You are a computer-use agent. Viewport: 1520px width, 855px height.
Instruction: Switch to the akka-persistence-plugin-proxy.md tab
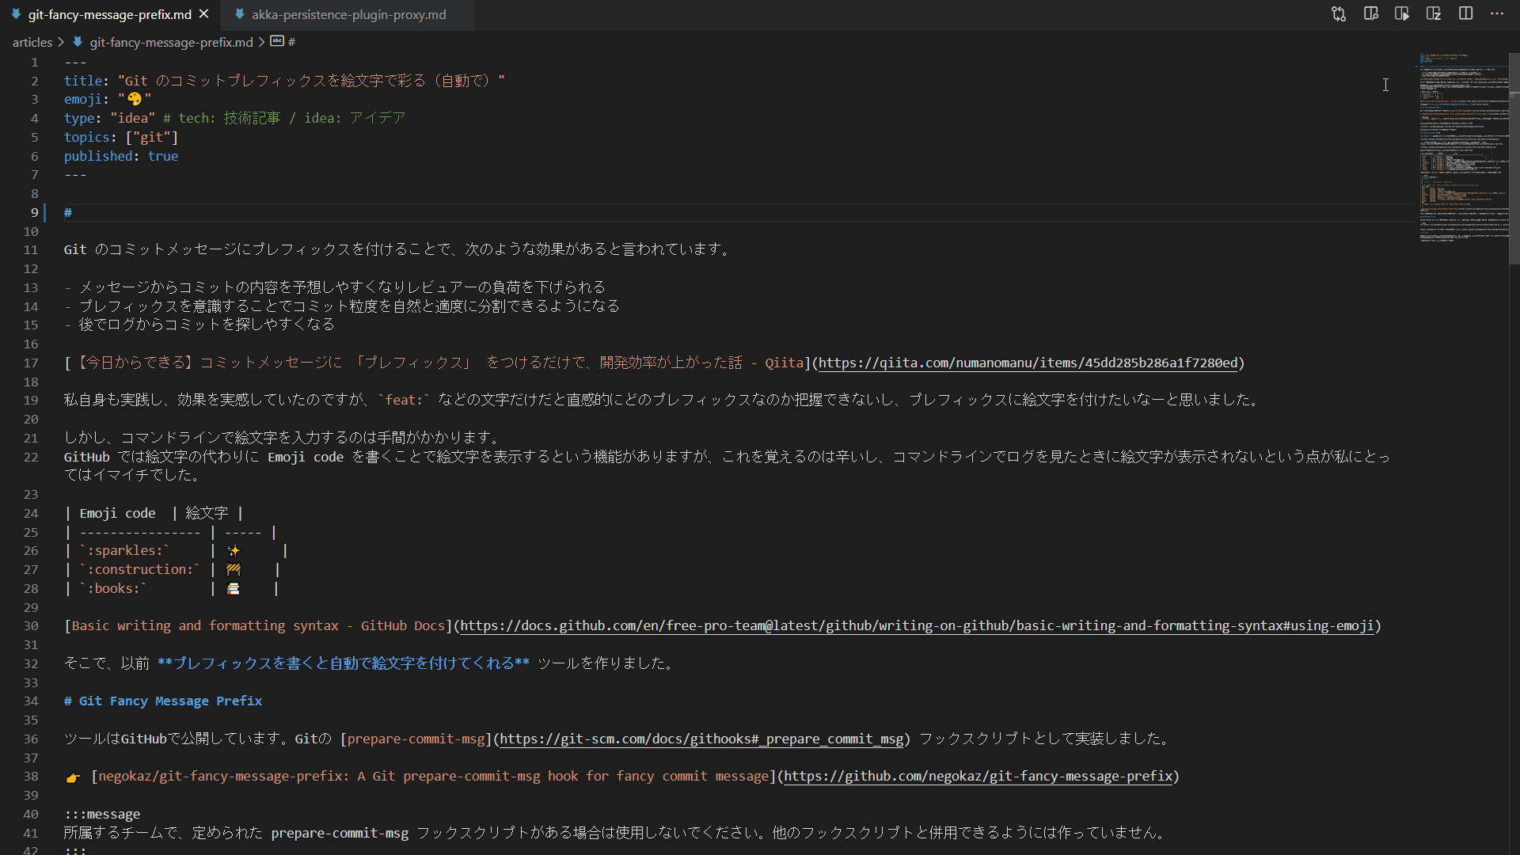point(348,15)
